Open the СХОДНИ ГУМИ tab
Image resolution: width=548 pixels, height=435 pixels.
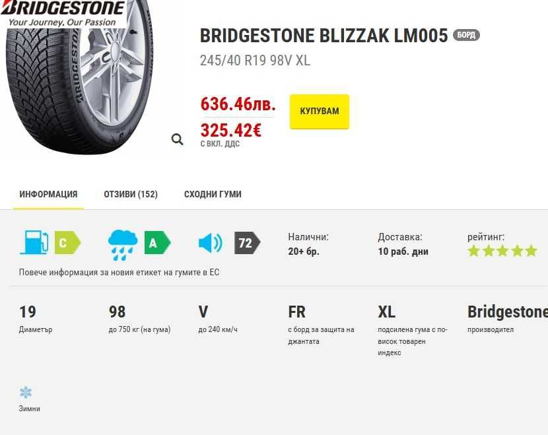(x=213, y=194)
